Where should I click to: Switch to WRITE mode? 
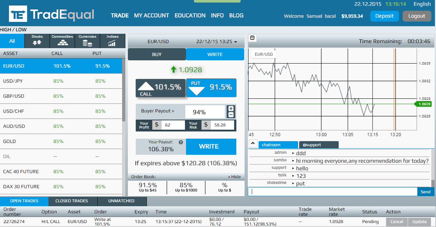[x=215, y=54]
